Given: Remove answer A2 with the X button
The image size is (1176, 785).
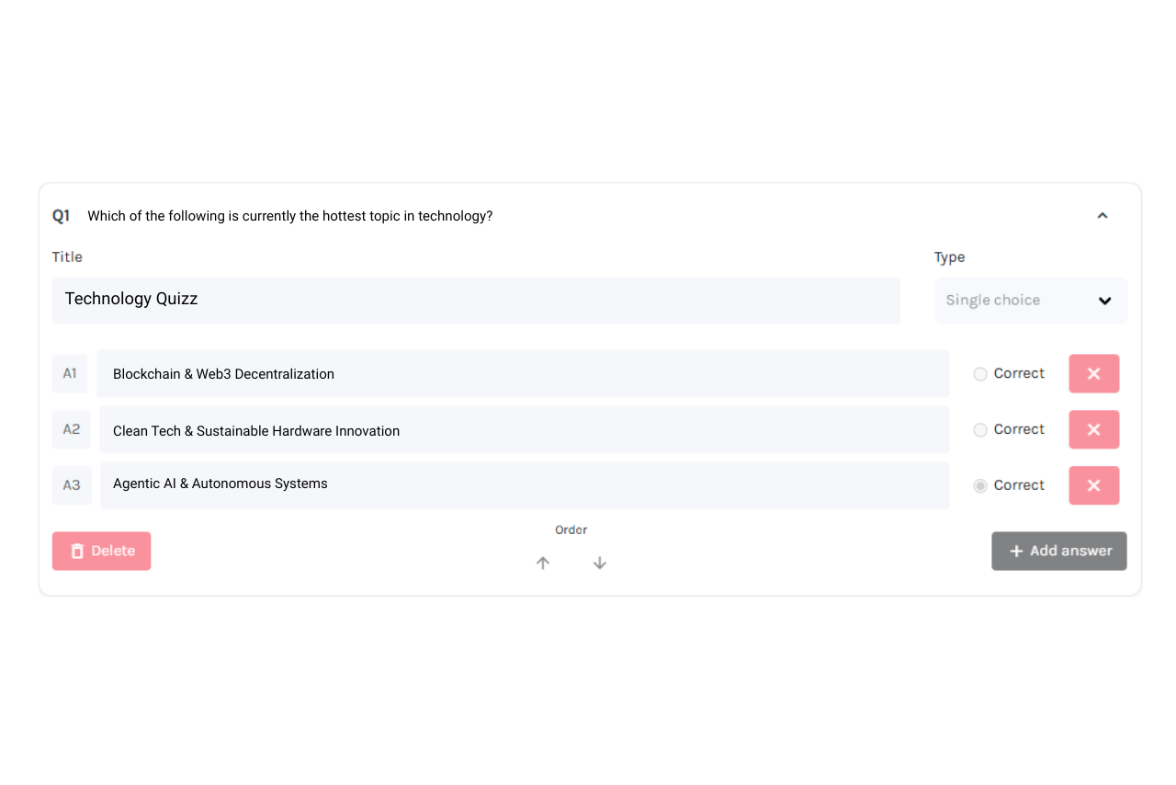Looking at the screenshot, I should pos(1093,429).
